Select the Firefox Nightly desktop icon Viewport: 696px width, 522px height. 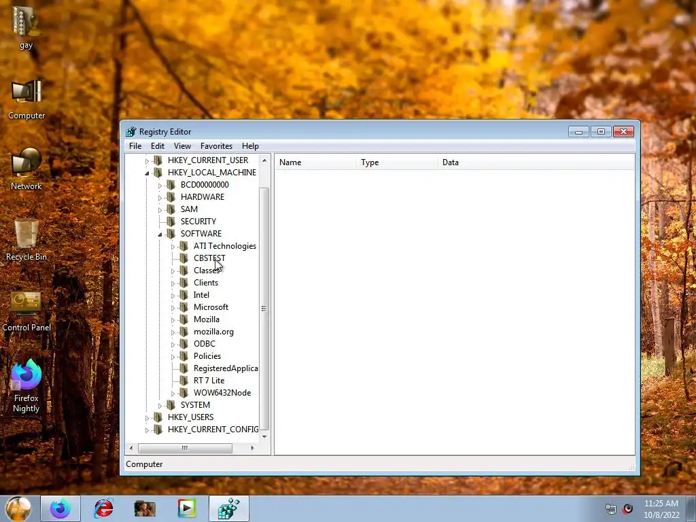click(x=27, y=386)
